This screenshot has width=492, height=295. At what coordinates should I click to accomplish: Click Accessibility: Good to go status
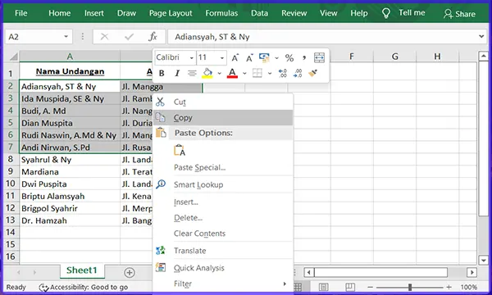point(84,287)
